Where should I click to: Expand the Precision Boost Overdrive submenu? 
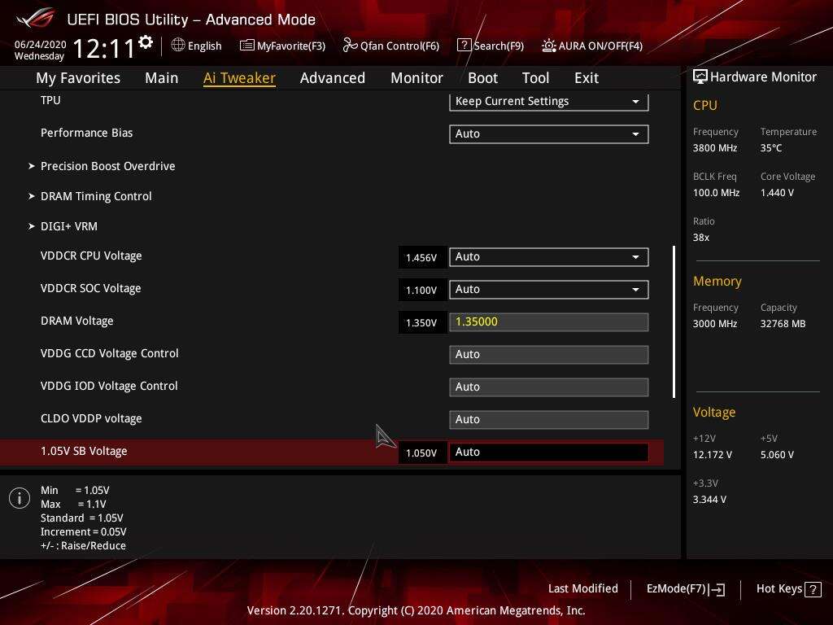click(x=107, y=166)
